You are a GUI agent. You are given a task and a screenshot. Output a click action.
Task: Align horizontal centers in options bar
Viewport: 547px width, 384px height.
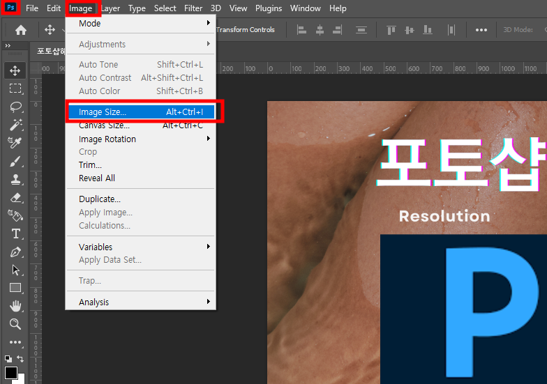tap(320, 30)
